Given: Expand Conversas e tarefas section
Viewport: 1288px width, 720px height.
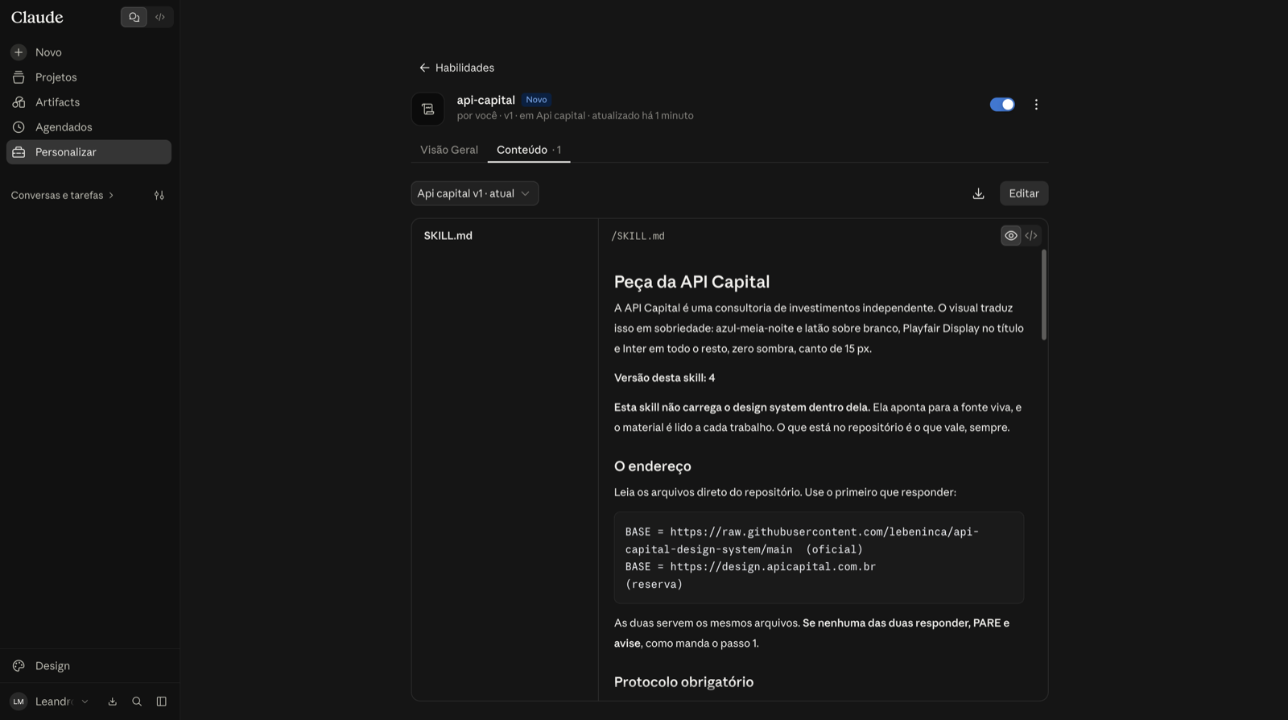Looking at the screenshot, I should [62, 195].
